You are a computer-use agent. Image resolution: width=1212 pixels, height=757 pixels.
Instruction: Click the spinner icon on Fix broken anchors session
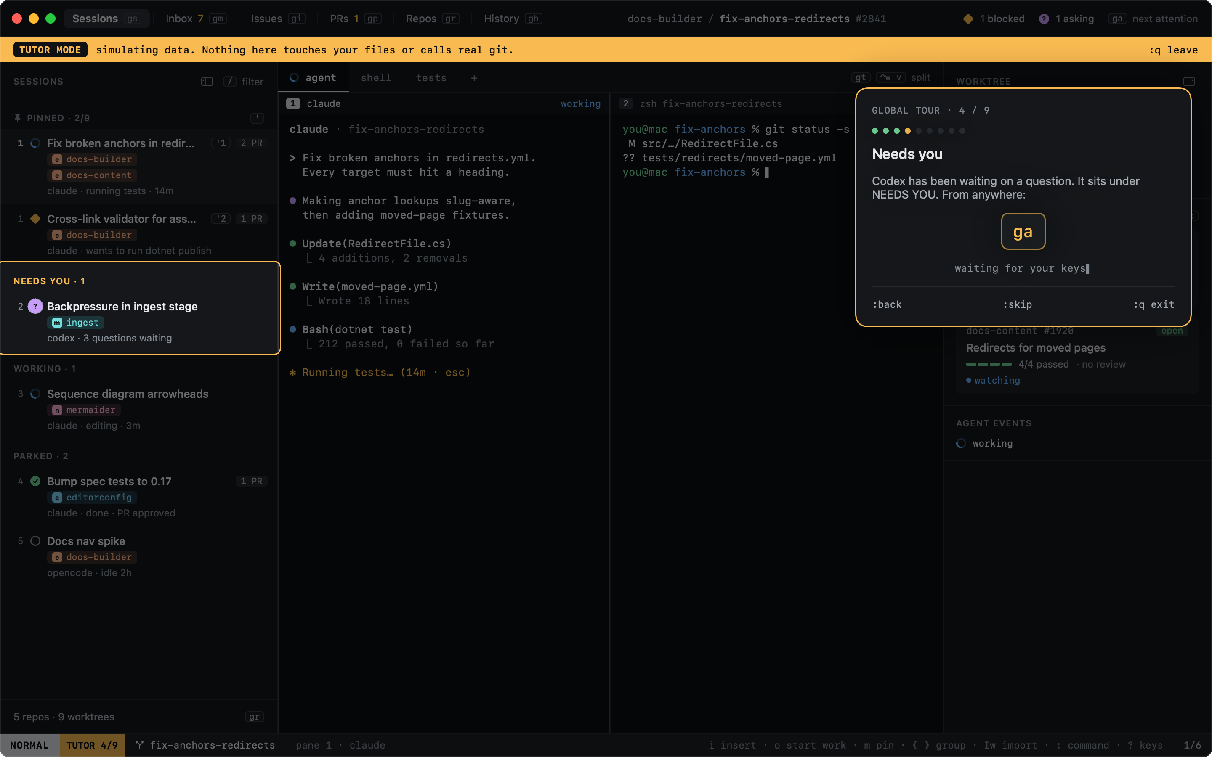tap(35, 143)
